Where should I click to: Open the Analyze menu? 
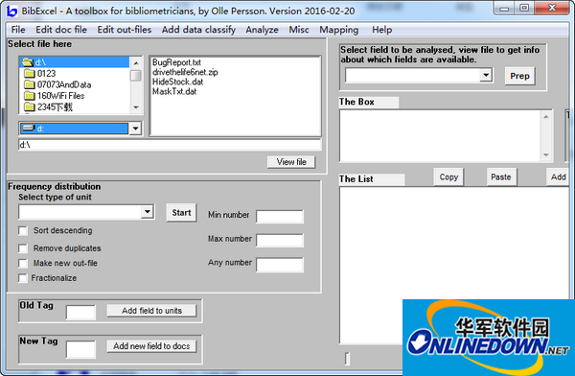(262, 30)
